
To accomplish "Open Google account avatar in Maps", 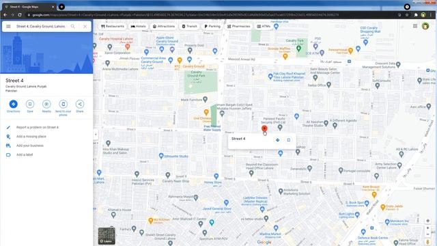I will 425,26.
